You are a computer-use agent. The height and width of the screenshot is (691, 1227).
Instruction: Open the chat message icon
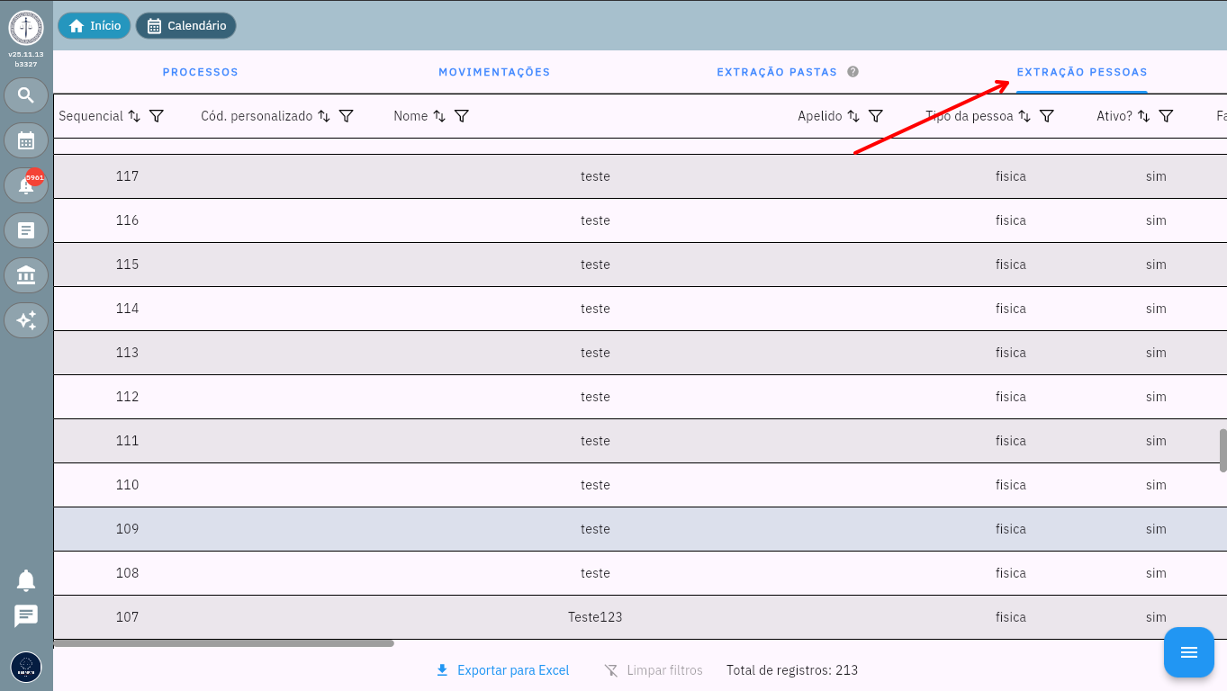click(26, 615)
